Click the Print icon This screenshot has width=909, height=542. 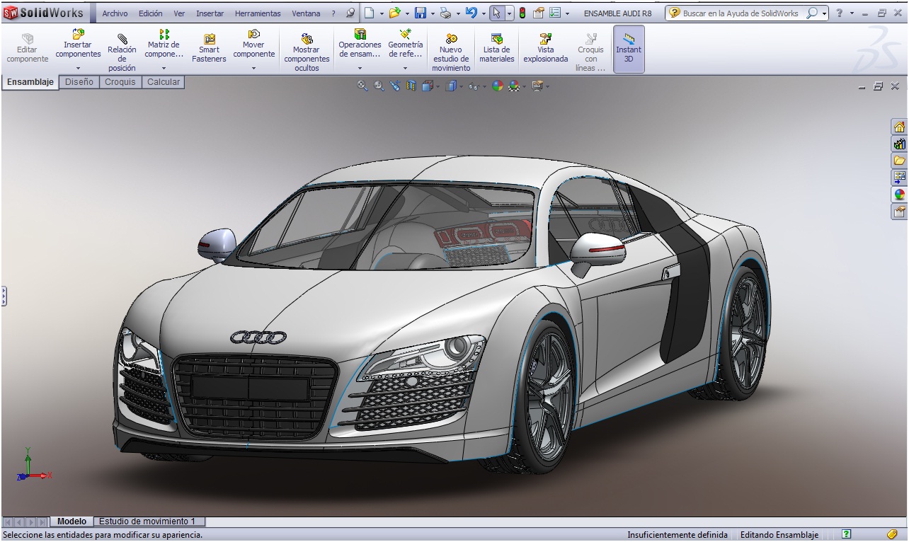pos(445,13)
